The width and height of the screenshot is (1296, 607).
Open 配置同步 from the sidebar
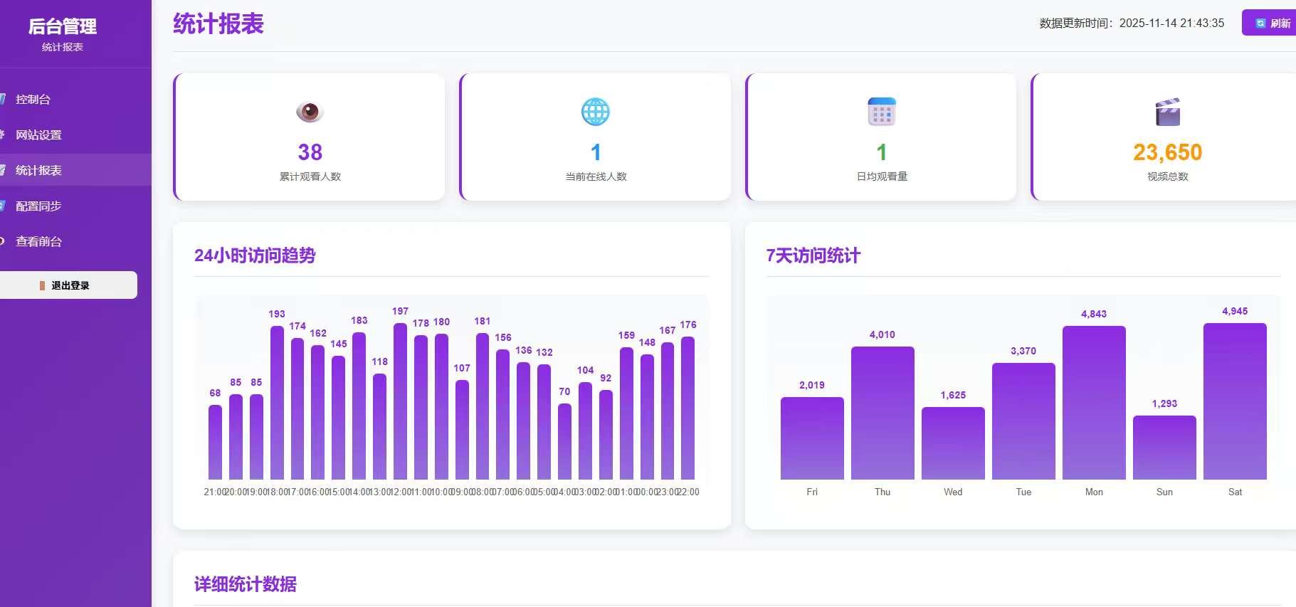(38, 206)
